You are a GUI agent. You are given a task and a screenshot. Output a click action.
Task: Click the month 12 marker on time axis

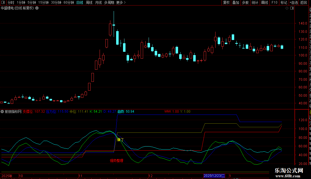click(x=151, y=176)
